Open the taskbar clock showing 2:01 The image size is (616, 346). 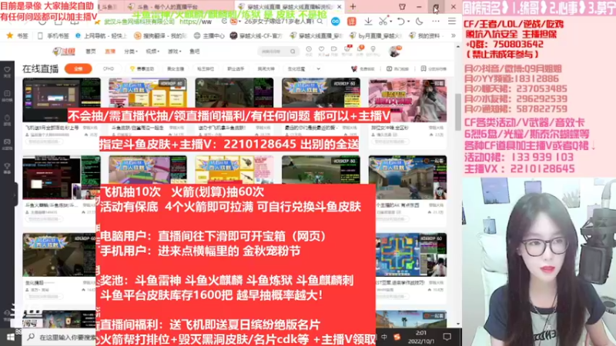point(420,337)
